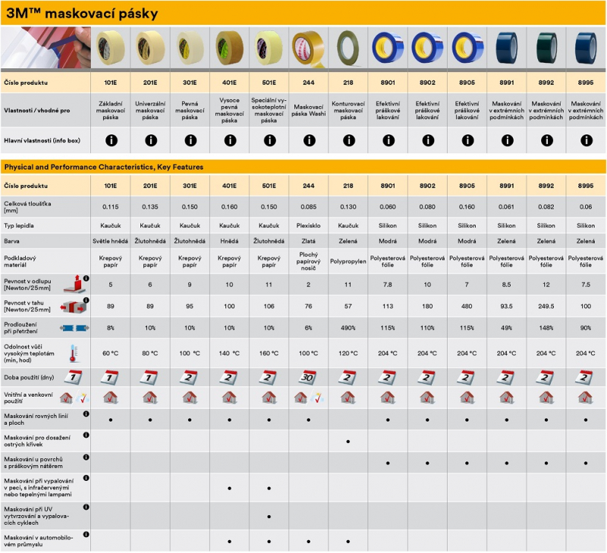
Task: Select the brown 401E tape roll thumbnail
Action: pyautogui.click(x=230, y=49)
